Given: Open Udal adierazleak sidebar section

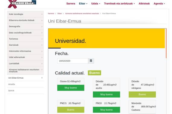Looking at the screenshot, I should click(x=25, y=57).
